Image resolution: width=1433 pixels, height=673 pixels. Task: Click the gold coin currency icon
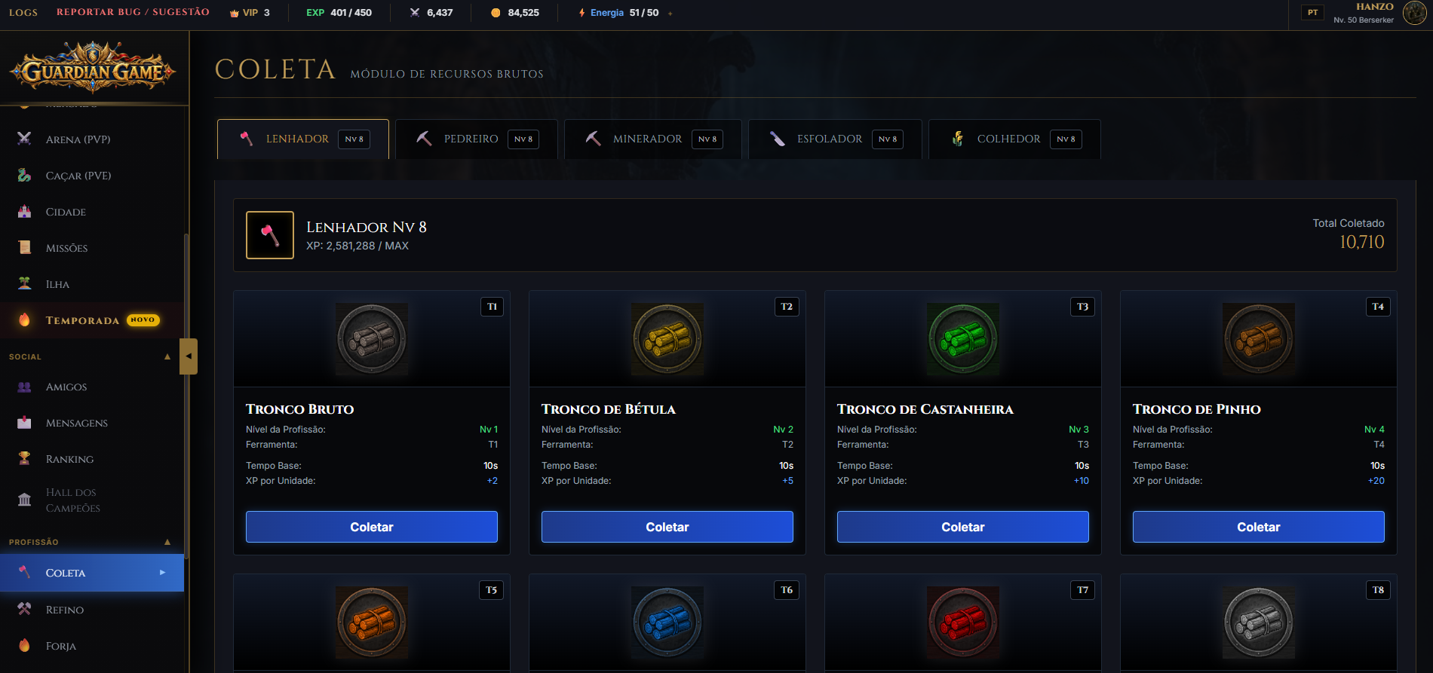(x=496, y=13)
